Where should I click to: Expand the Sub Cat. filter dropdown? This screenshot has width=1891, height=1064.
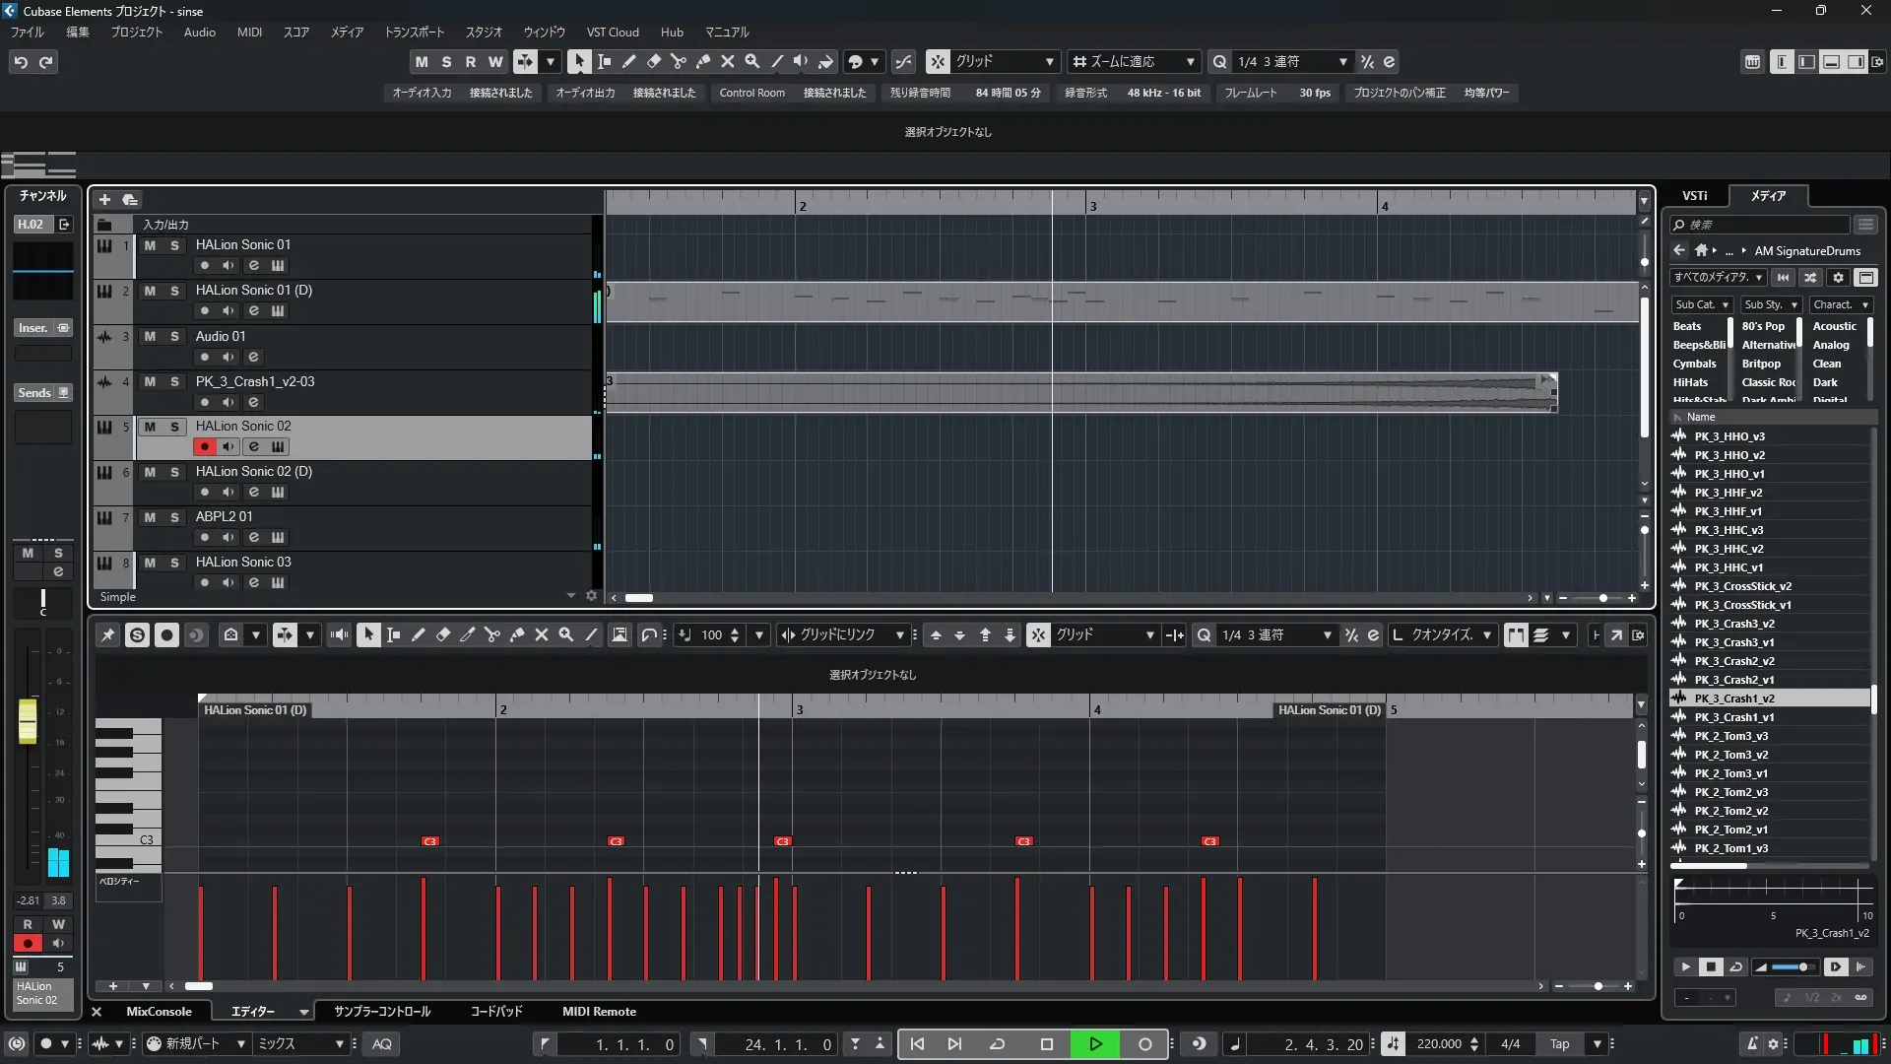(1701, 305)
